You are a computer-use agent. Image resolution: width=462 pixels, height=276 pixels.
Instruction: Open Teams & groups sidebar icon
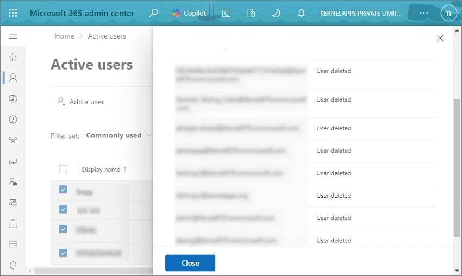click(13, 140)
